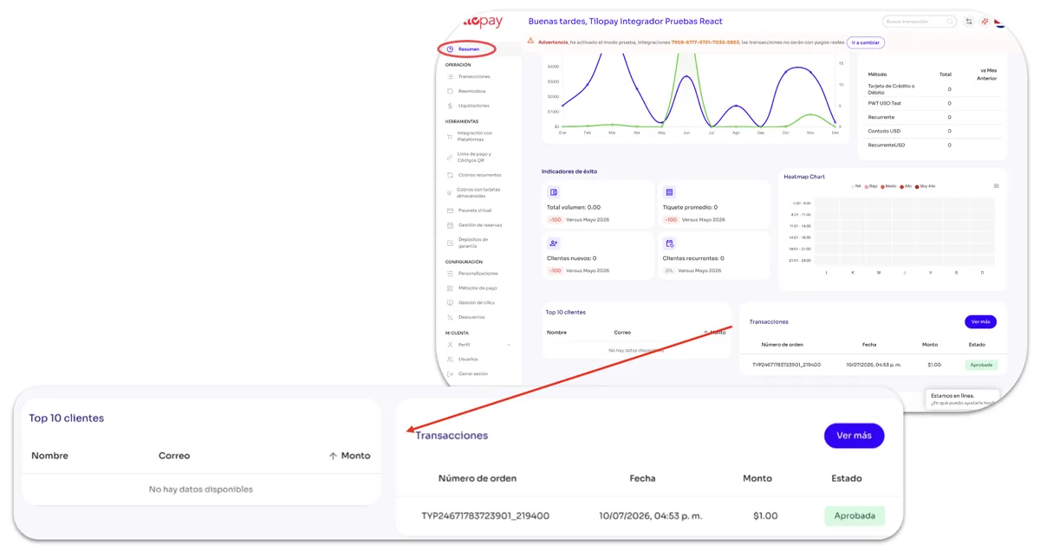Click the Tiquete promedio card icon
Image resolution: width=1040 pixels, height=551 pixels.
(x=669, y=192)
